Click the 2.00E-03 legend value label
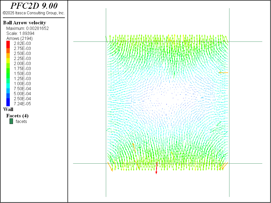Viewport: 271px width, 203px height. click(22, 63)
